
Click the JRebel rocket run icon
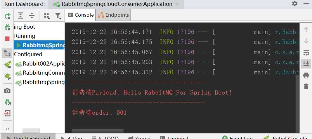click(x=7, y=65)
